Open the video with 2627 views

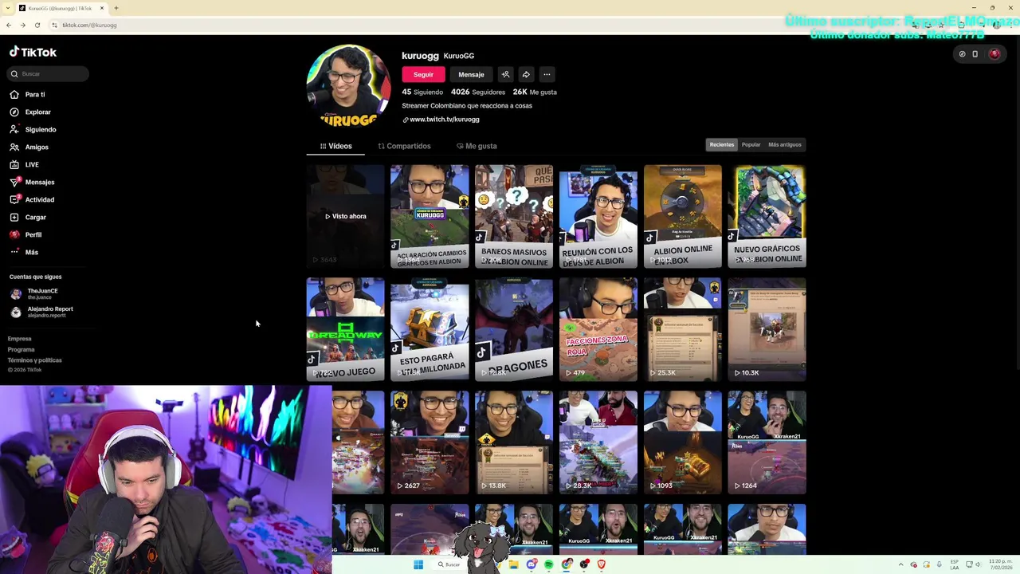[x=430, y=442]
